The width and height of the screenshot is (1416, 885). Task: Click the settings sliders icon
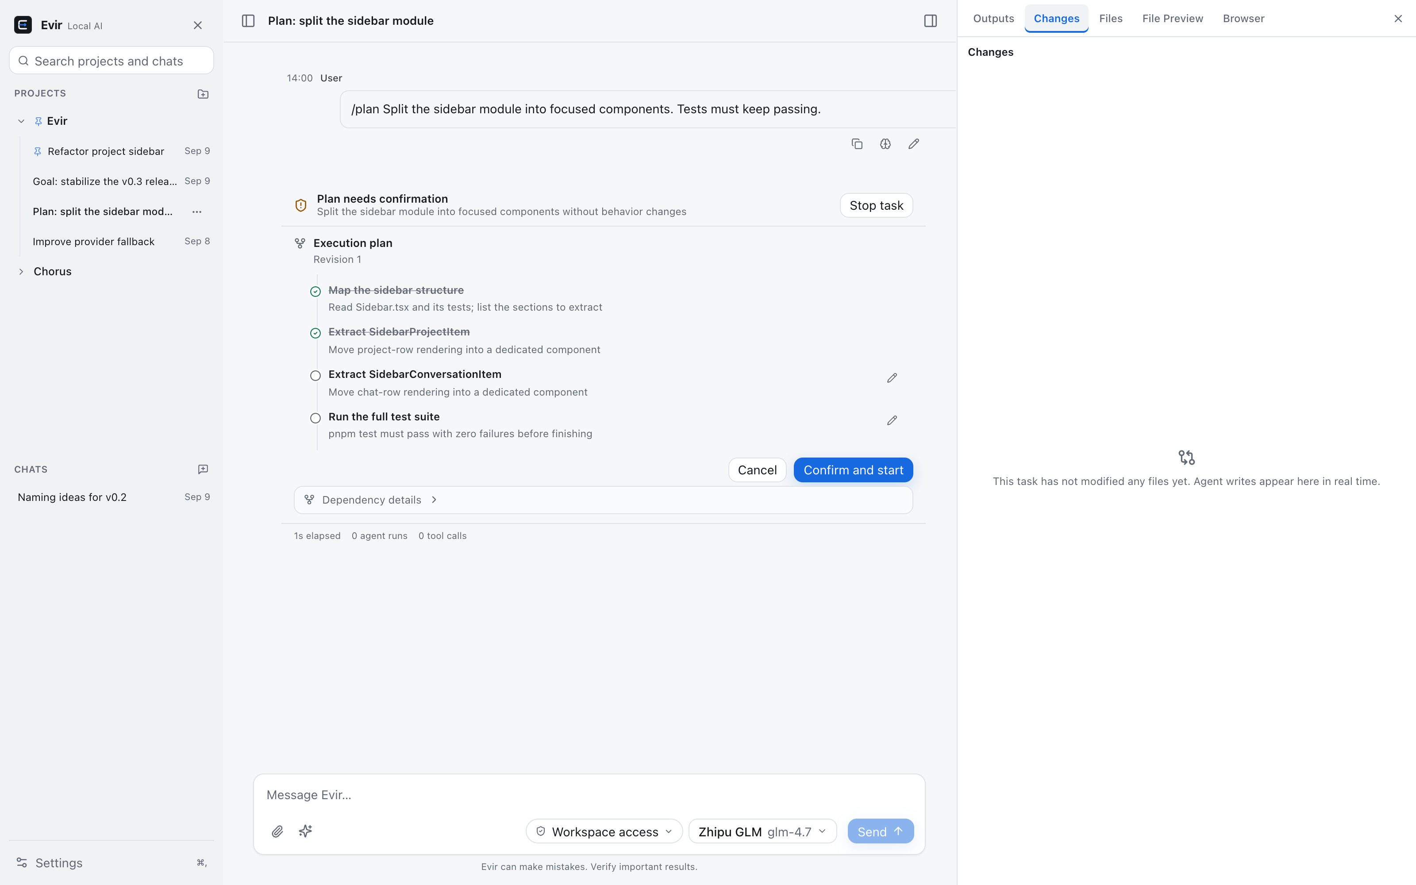point(22,863)
